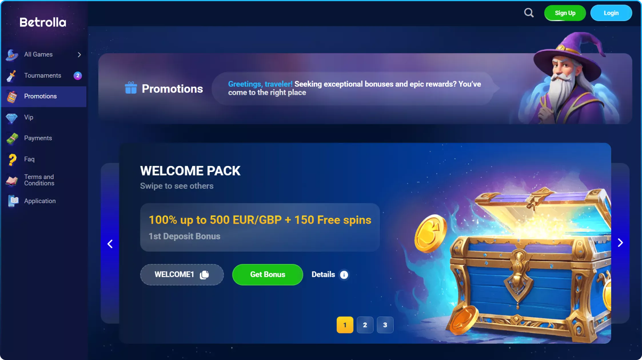Image resolution: width=642 pixels, height=360 pixels.
Task: Click the Betrolla logo
Action: (x=43, y=22)
